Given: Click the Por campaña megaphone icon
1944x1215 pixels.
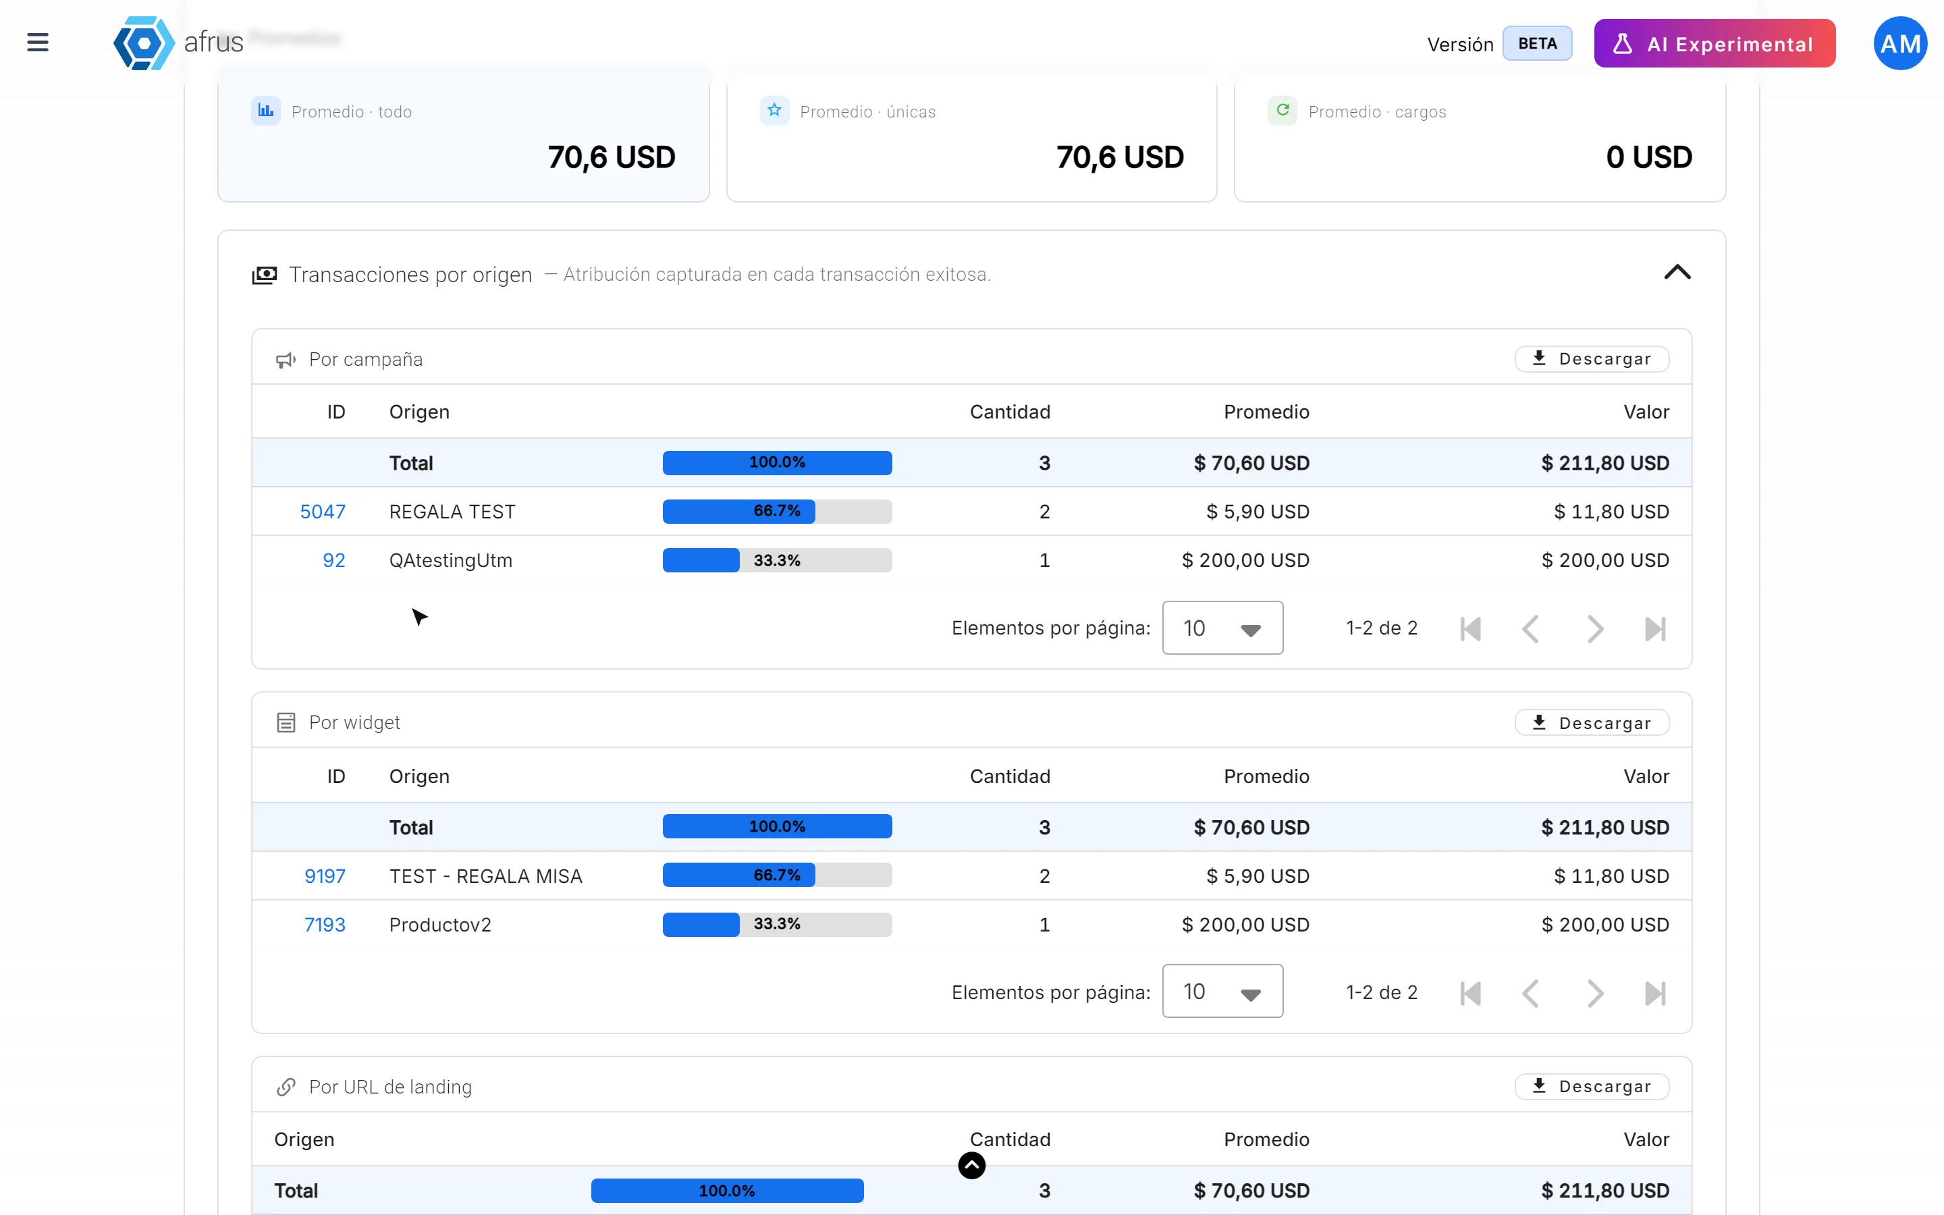Looking at the screenshot, I should click(286, 360).
